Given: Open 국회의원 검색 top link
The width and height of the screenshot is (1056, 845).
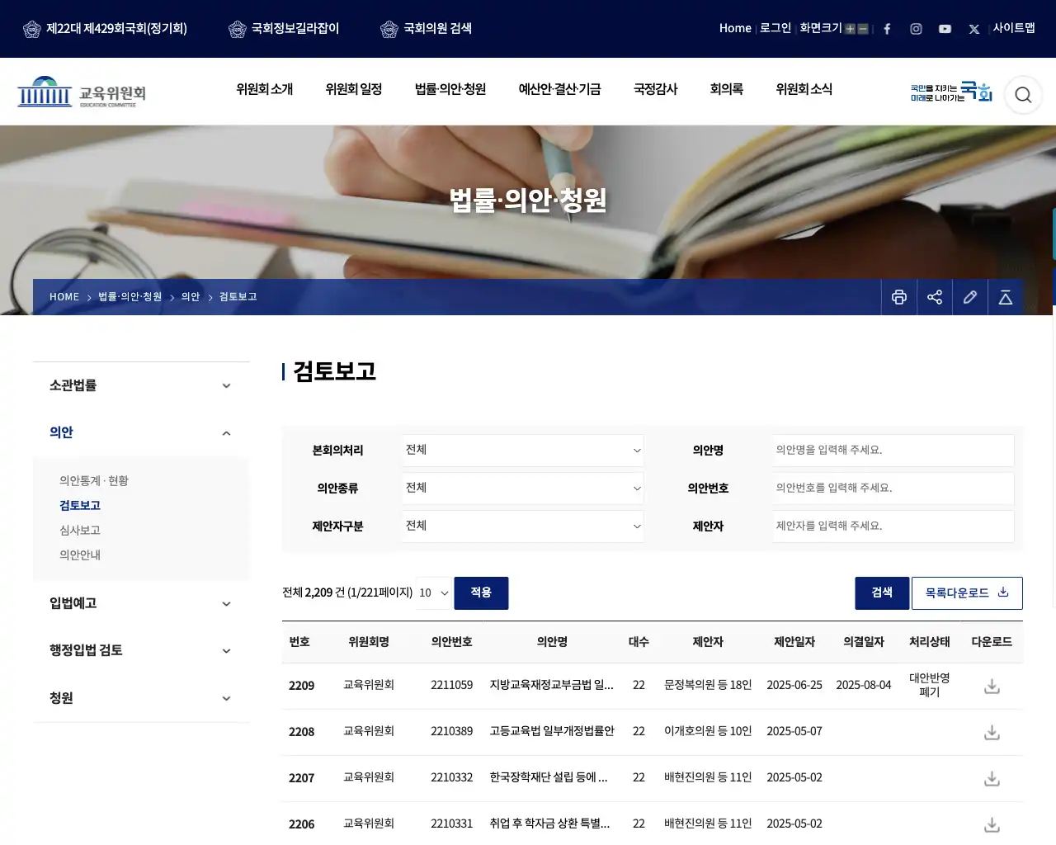Looking at the screenshot, I should click(437, 29).
